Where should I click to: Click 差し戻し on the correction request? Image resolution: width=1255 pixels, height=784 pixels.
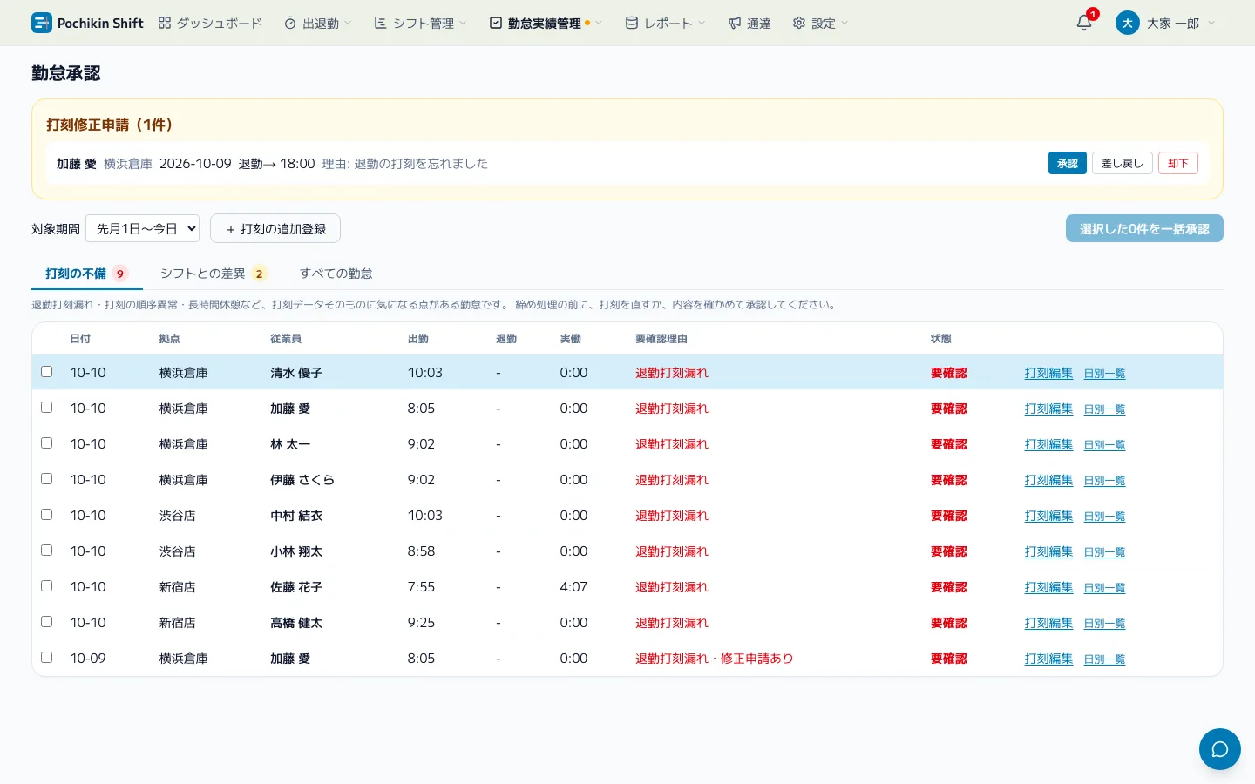point(1123,163)
